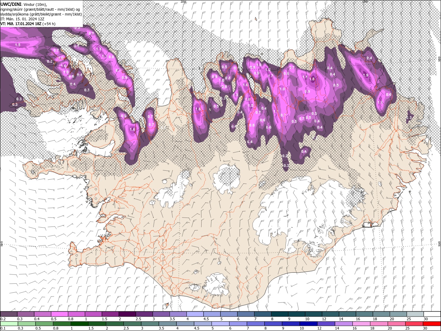Click the 'VT: Mið. 17.01.2024 18Z (+54 h)' line
The width and height of the screenshot is (441, 331).
click(x=28, y=24)
